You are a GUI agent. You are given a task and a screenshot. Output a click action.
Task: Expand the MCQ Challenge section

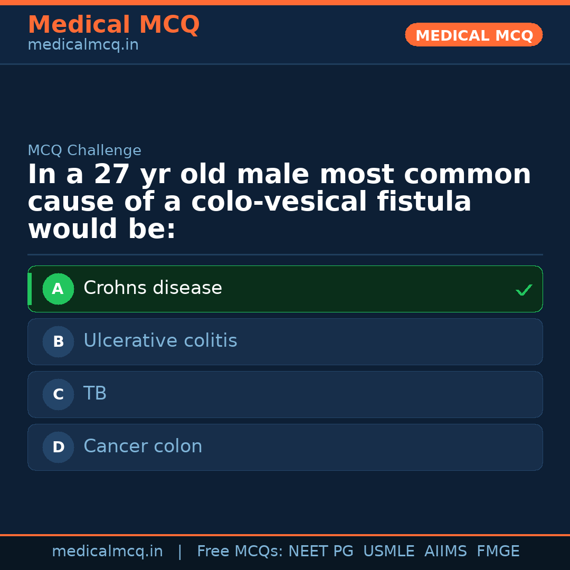[x=84, y=150]
